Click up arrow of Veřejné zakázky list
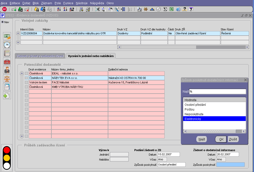This screenshot has width=254, height=172. tap(18, 33)
